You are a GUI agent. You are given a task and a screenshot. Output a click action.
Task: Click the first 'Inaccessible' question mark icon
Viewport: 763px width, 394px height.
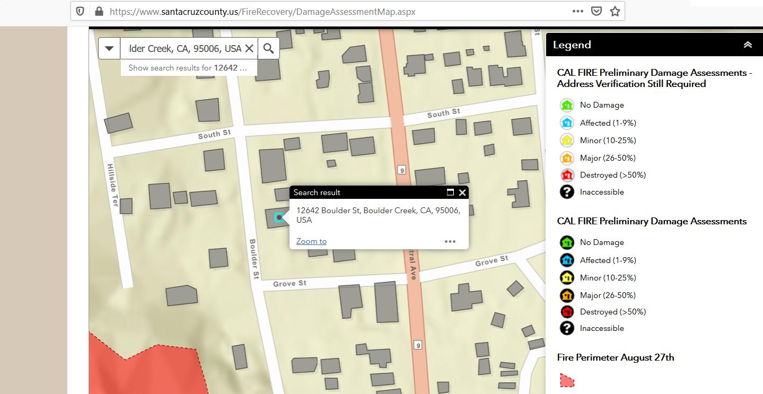(567, 192)
